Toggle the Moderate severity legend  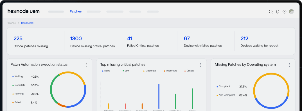[x=150, y=71]
